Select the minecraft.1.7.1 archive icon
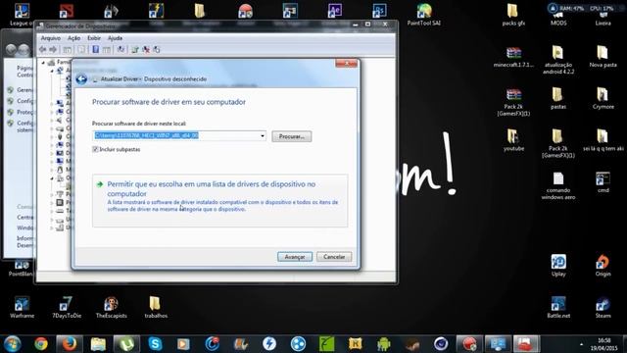Image resolution: width=627 pixels, height=353 pixels. (x=513, y=57)
